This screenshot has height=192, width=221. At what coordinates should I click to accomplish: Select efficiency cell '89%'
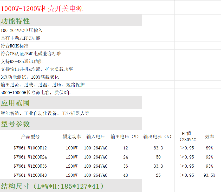coord(209,148)
